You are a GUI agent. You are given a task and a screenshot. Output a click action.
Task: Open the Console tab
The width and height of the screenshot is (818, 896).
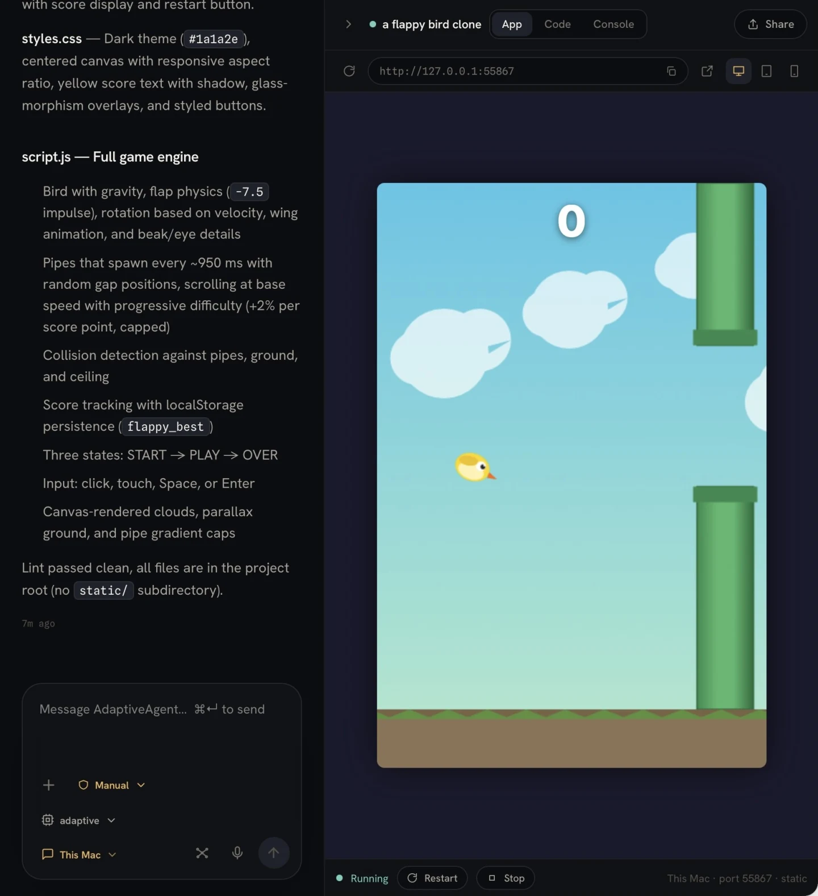[x=613, y=24]
